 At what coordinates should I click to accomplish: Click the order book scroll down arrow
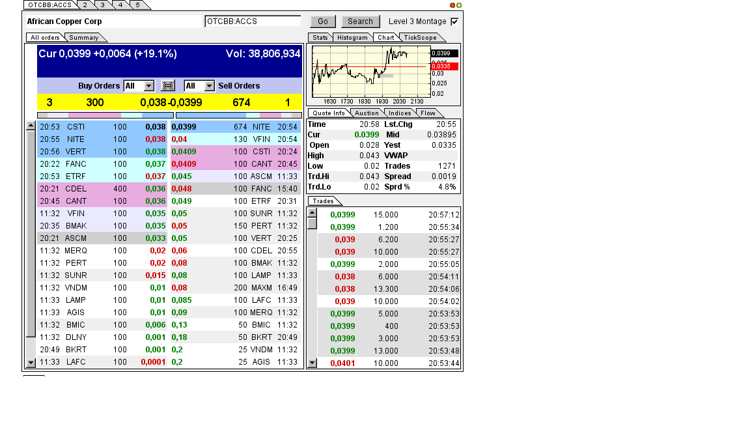click(31, 363)
